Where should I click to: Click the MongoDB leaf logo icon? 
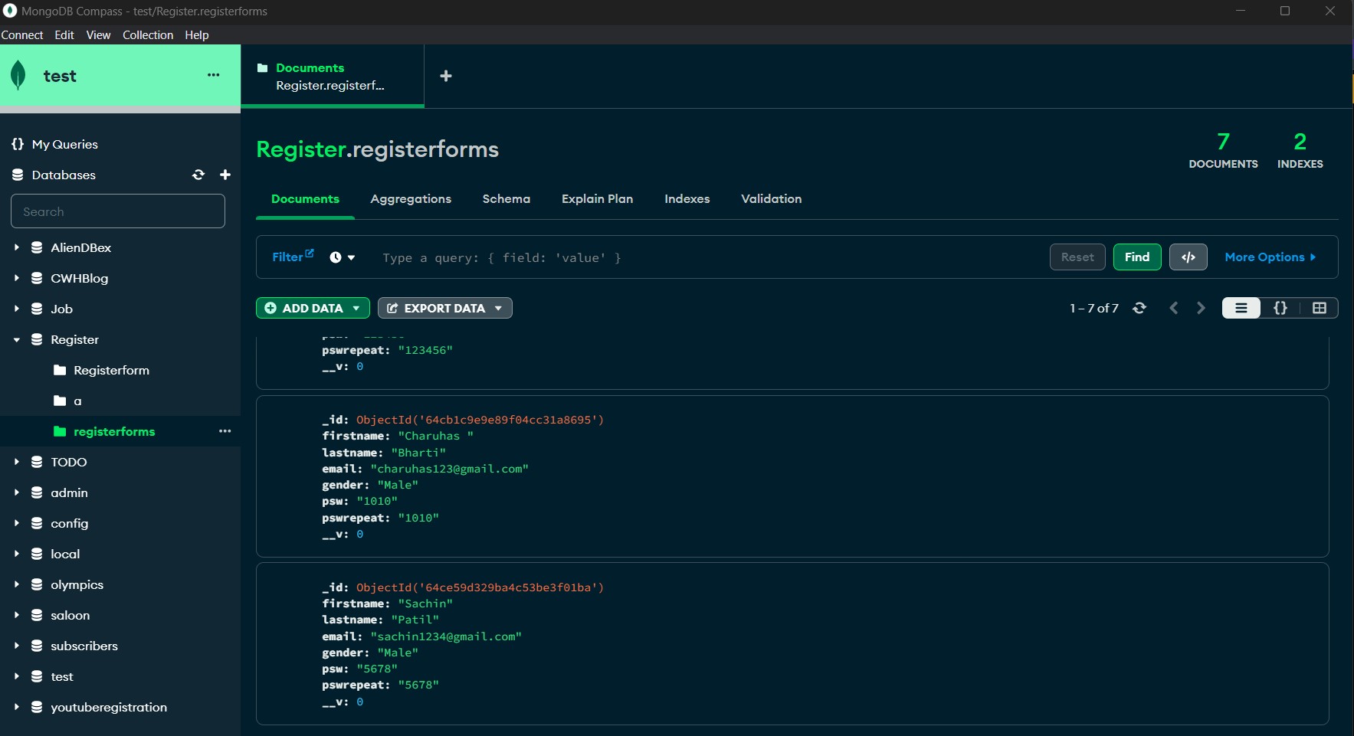click(18, 76)
